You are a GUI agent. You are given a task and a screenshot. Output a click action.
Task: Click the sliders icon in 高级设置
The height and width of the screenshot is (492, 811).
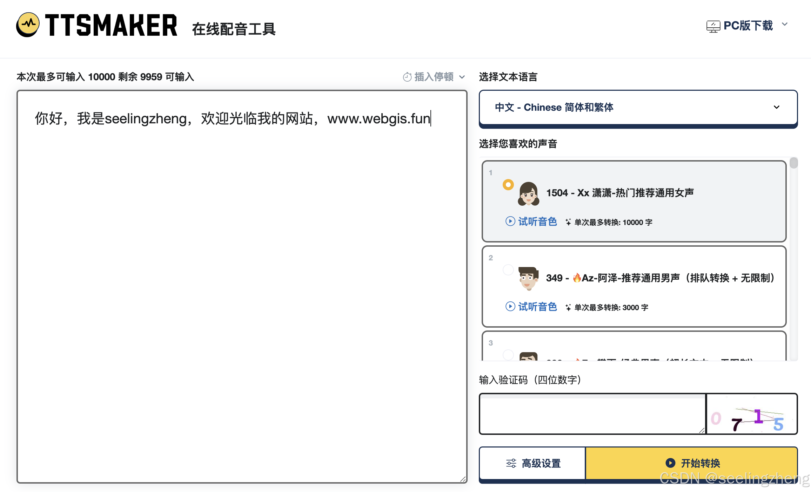pos(511,463)
